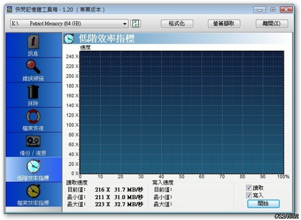Image resolution: width=301 pixels, height=220 pixels.
Task: Click the 檔案恢復 sidebar label
Action: tap(33, 128)
